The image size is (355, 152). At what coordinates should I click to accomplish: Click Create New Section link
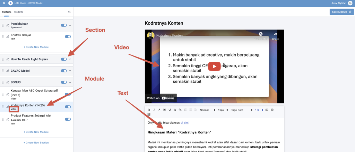(36, 143)
